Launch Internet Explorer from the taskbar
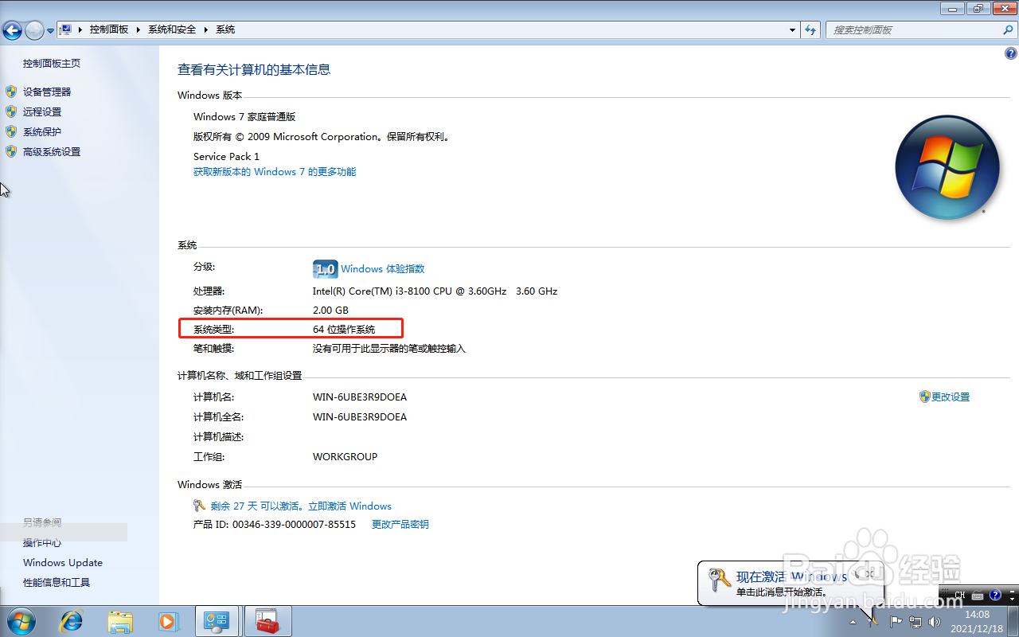 (x=72, y=621)
